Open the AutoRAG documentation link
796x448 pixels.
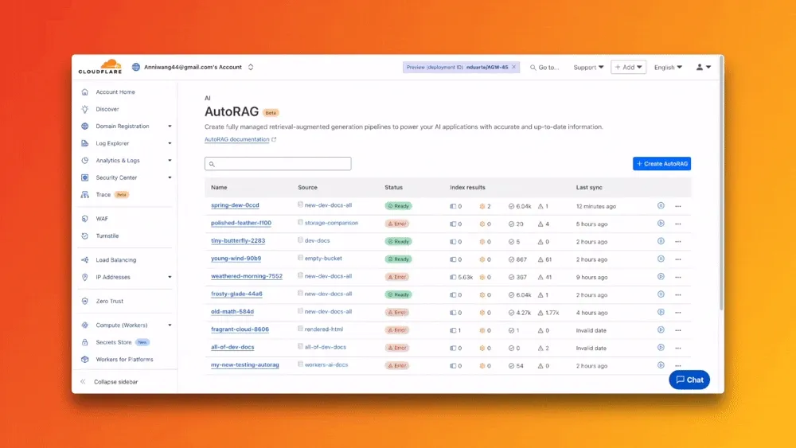(237, 139)
